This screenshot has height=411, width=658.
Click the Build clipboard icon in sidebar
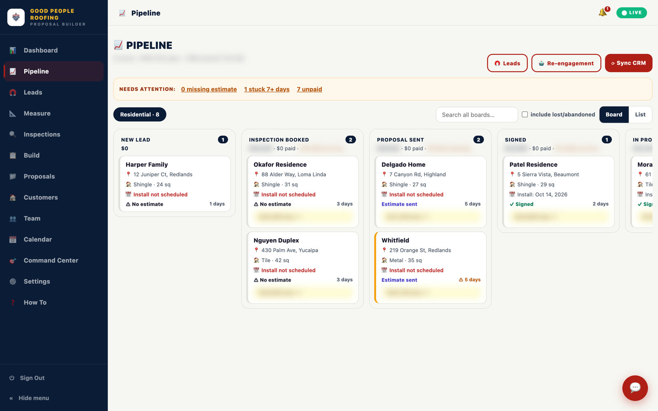click(13, 155)
